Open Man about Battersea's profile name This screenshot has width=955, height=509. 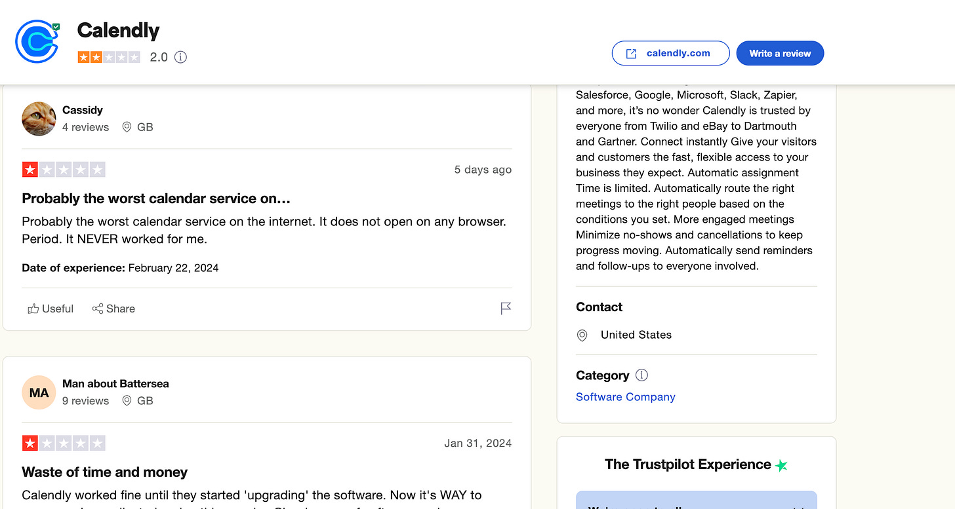pyautogui.click(x=115, y=384)
